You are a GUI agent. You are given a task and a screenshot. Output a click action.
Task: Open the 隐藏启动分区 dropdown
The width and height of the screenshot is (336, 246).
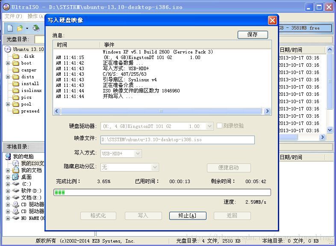(x=155, y=167)
